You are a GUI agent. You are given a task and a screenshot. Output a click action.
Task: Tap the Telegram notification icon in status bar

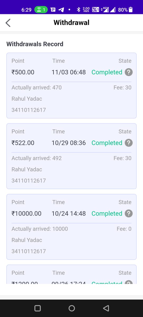click(61, 10)
